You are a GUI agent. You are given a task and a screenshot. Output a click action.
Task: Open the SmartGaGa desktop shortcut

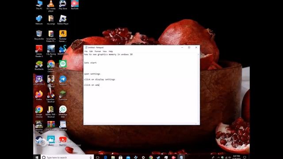click(x=51, y=36)
